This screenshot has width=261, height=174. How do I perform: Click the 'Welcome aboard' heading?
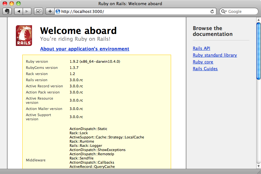click(78, 31)
